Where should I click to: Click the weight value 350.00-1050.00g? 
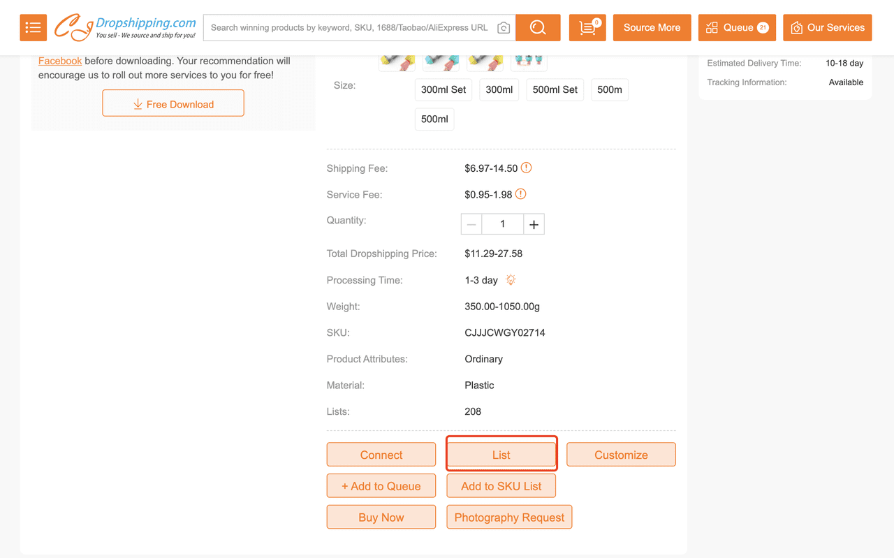[502, 307]
